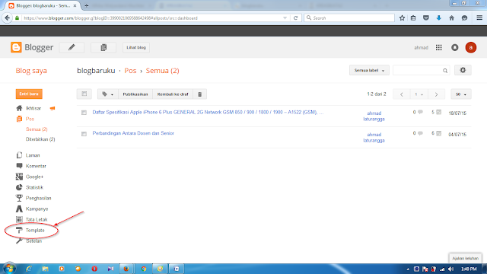Viewport: 487px width, 274px height.
Task: Bookmark page with star icon
Action: 402,18
